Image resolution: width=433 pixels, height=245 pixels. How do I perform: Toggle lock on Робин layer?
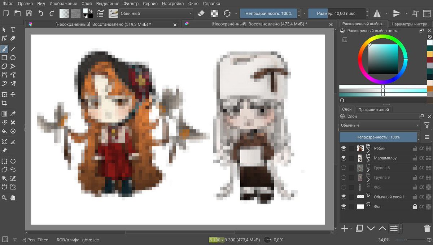click(415, 148)
